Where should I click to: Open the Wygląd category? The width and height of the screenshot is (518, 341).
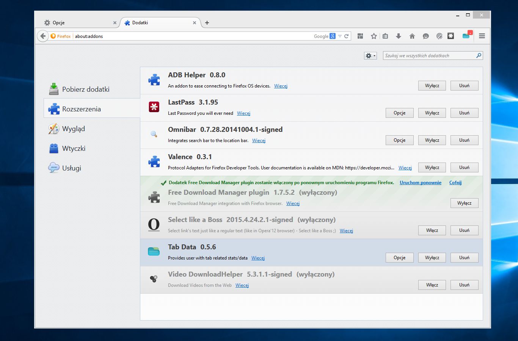click(x=92, y=129)
